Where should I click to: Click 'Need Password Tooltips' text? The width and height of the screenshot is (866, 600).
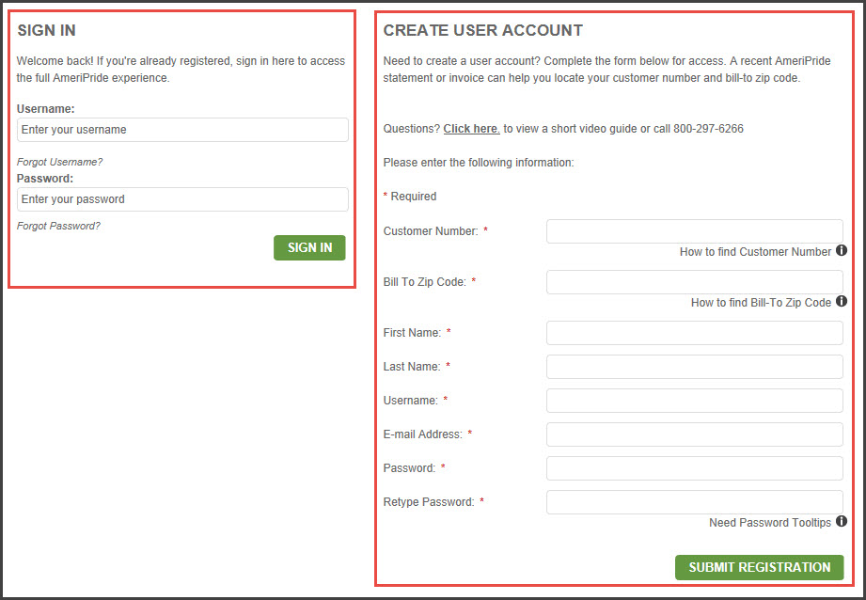769,522
